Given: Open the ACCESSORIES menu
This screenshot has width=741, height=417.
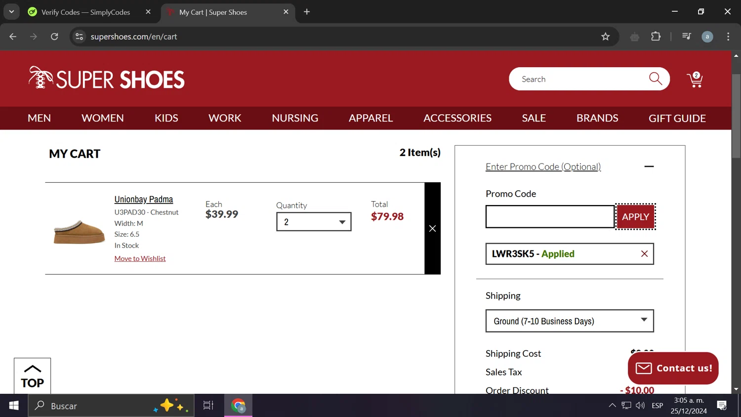Looking at the screenshot, I should [457, 118].
